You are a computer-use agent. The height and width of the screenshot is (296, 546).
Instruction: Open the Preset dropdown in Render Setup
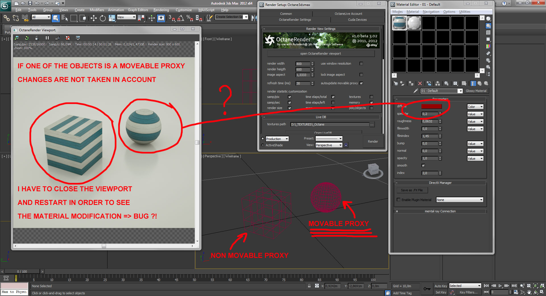(x=329, y=138)
